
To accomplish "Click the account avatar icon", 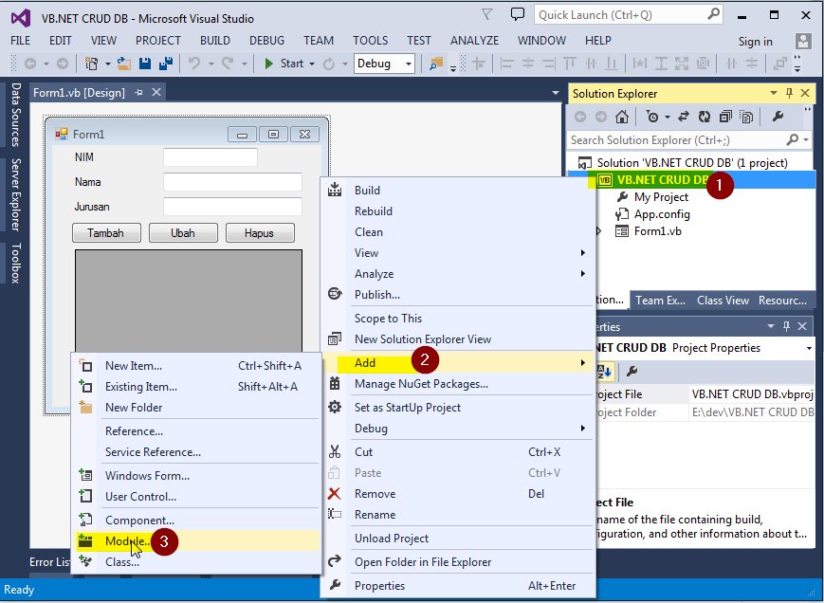I will [803, 42].
